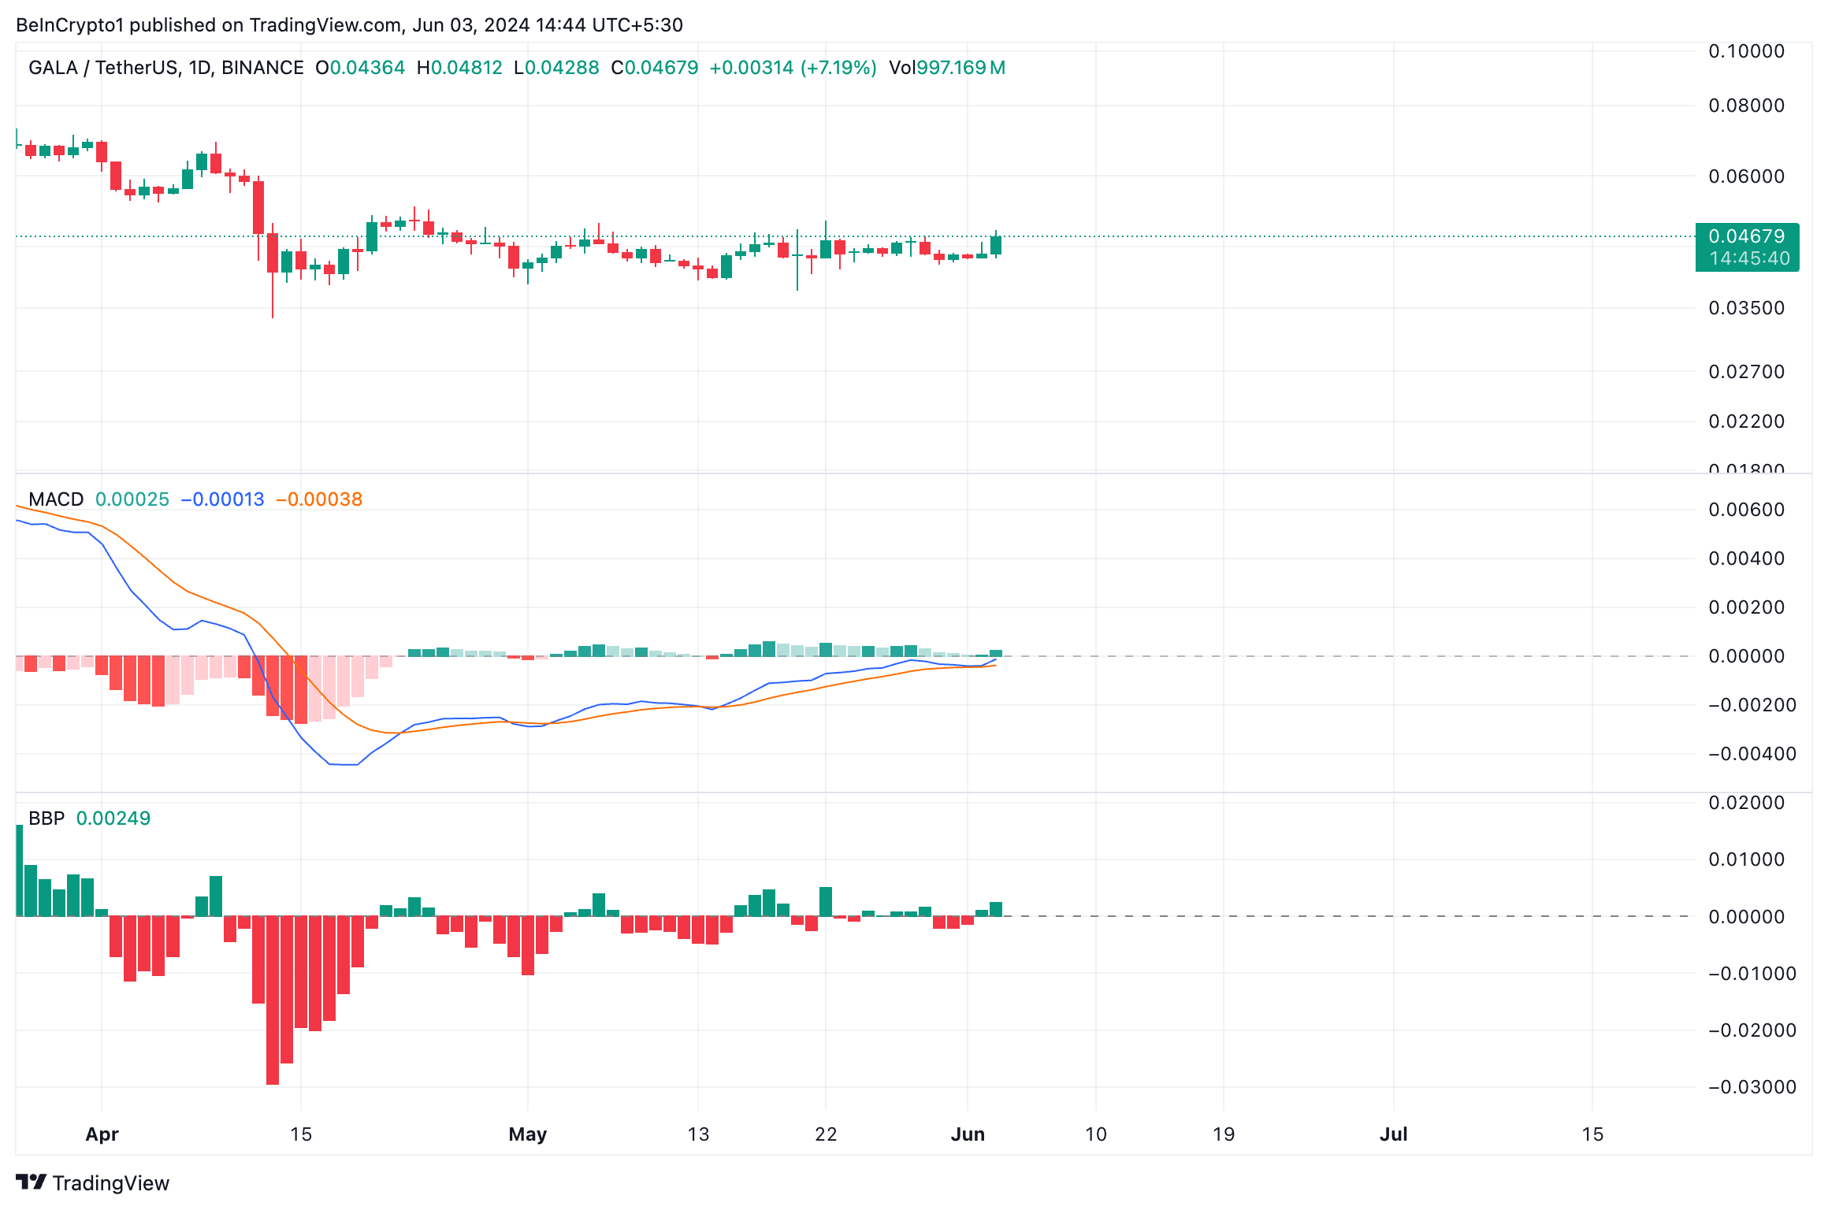Click the Jul label on time axis

tap(1393, 1134)
